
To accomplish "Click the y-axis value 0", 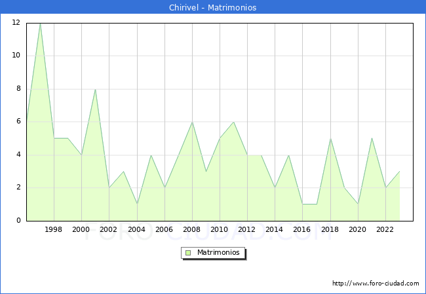I will point(18,220).
